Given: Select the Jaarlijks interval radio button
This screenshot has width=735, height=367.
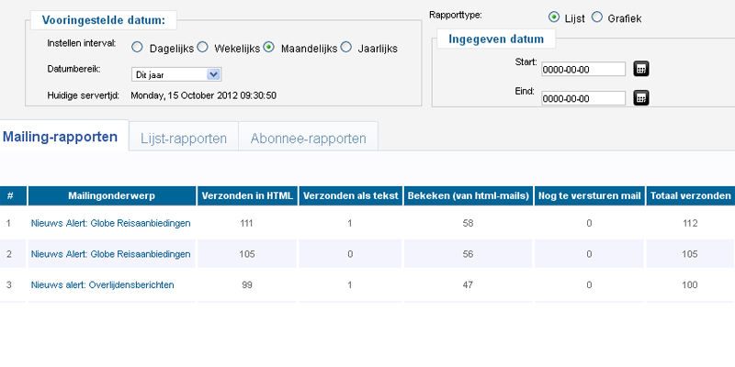Looking at the screenshot, I should pos(346,47).
